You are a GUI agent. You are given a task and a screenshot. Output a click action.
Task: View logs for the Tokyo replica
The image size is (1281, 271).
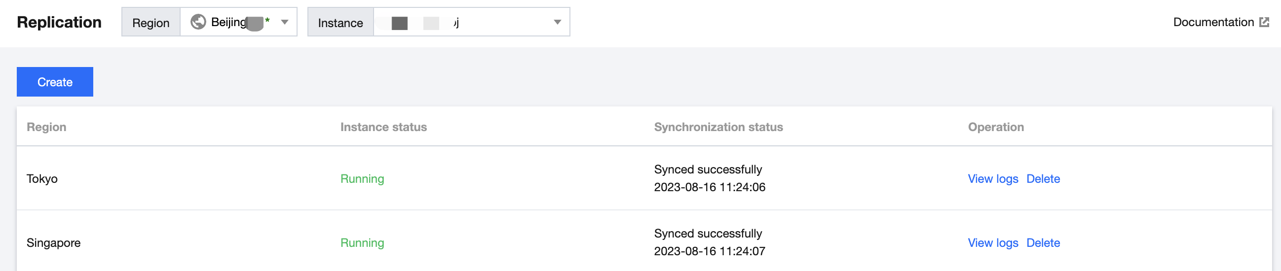[992, 179]
